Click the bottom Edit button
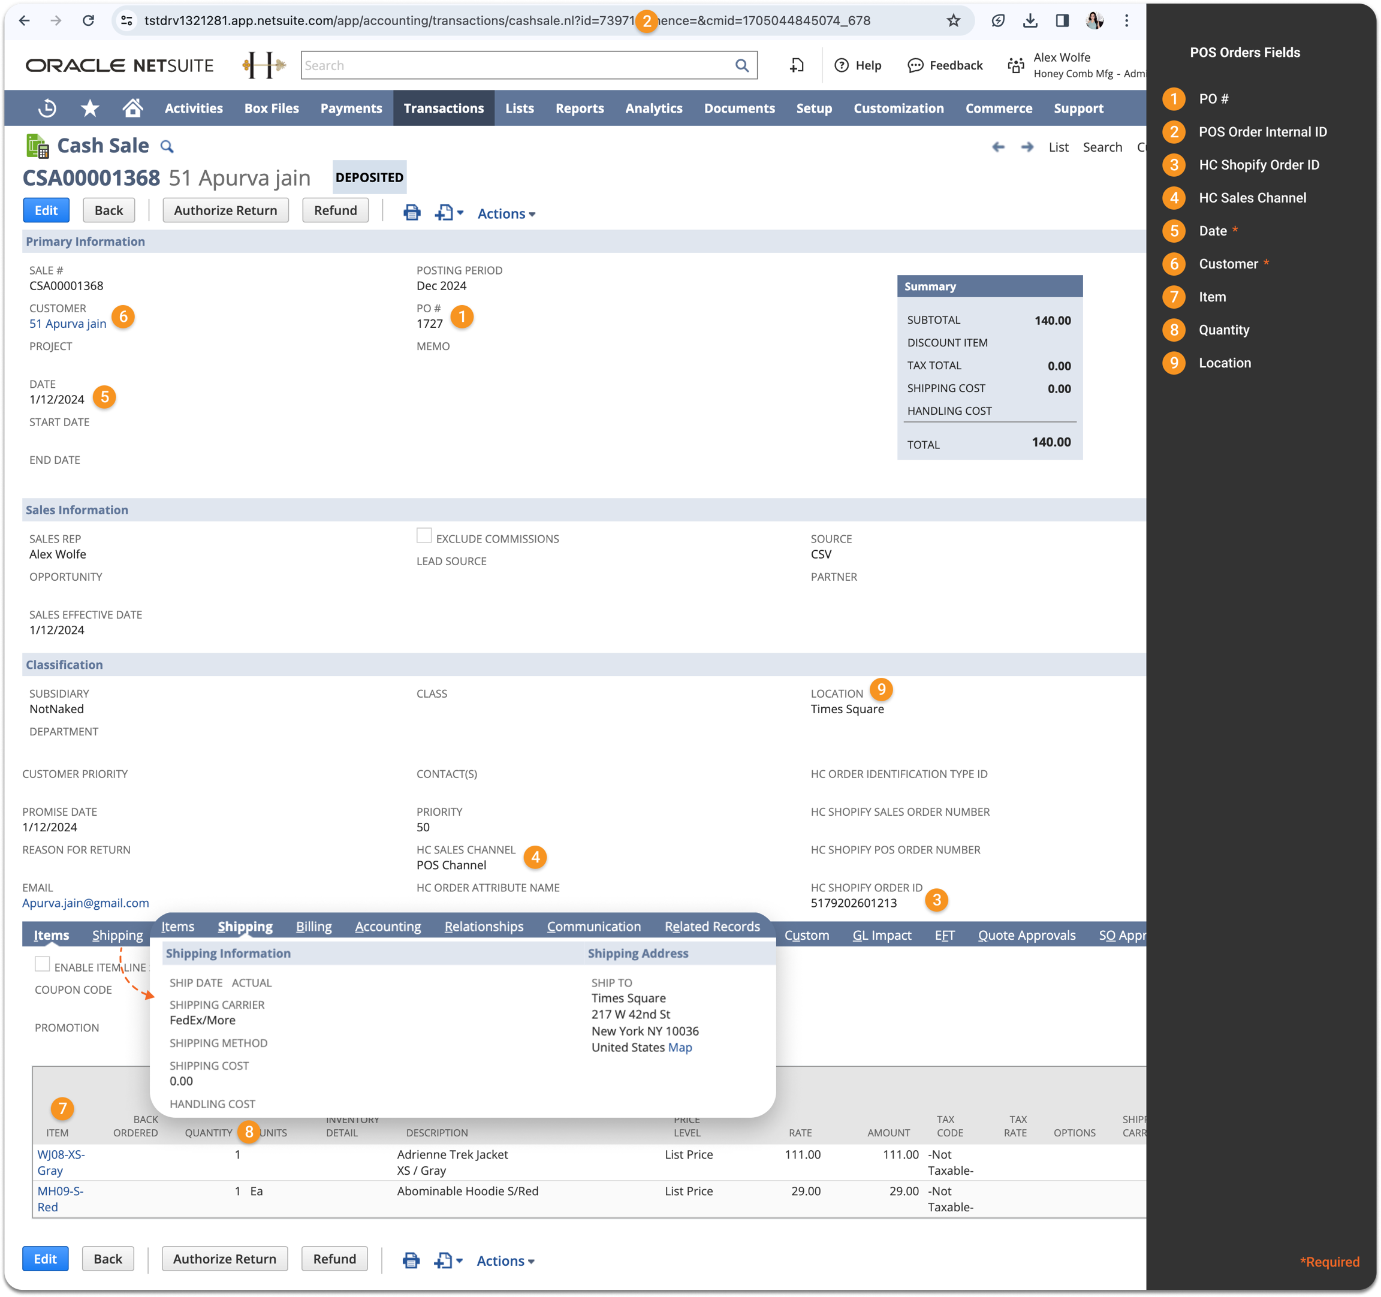The height and width of the screenshot is (1297, 1381). click(45, 1259)
